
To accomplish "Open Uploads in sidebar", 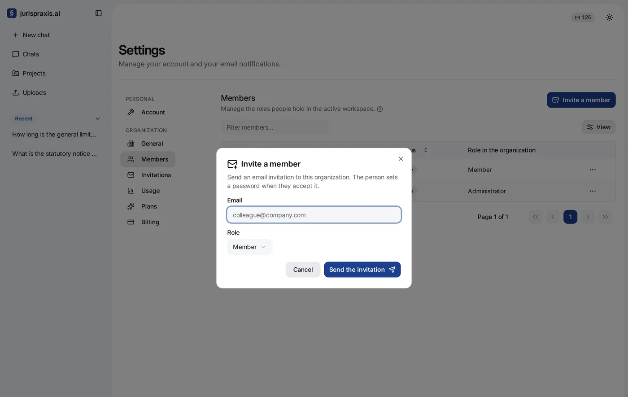I will (x=56, y=93).
